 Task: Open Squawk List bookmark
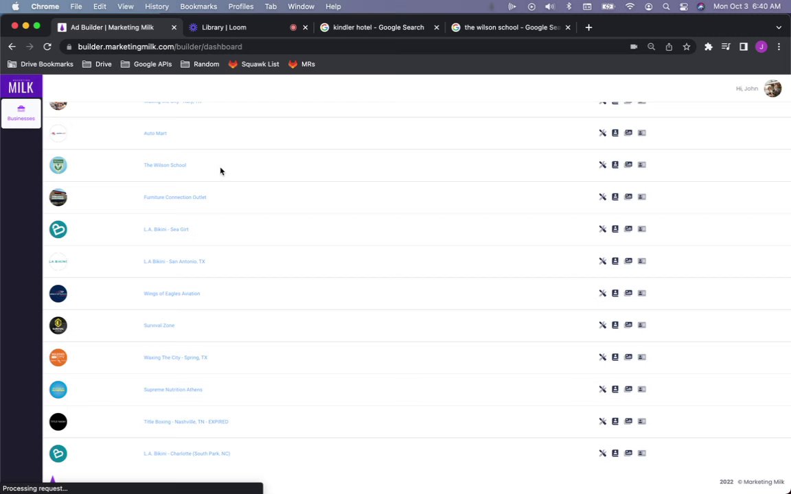(x=254, y=64)
